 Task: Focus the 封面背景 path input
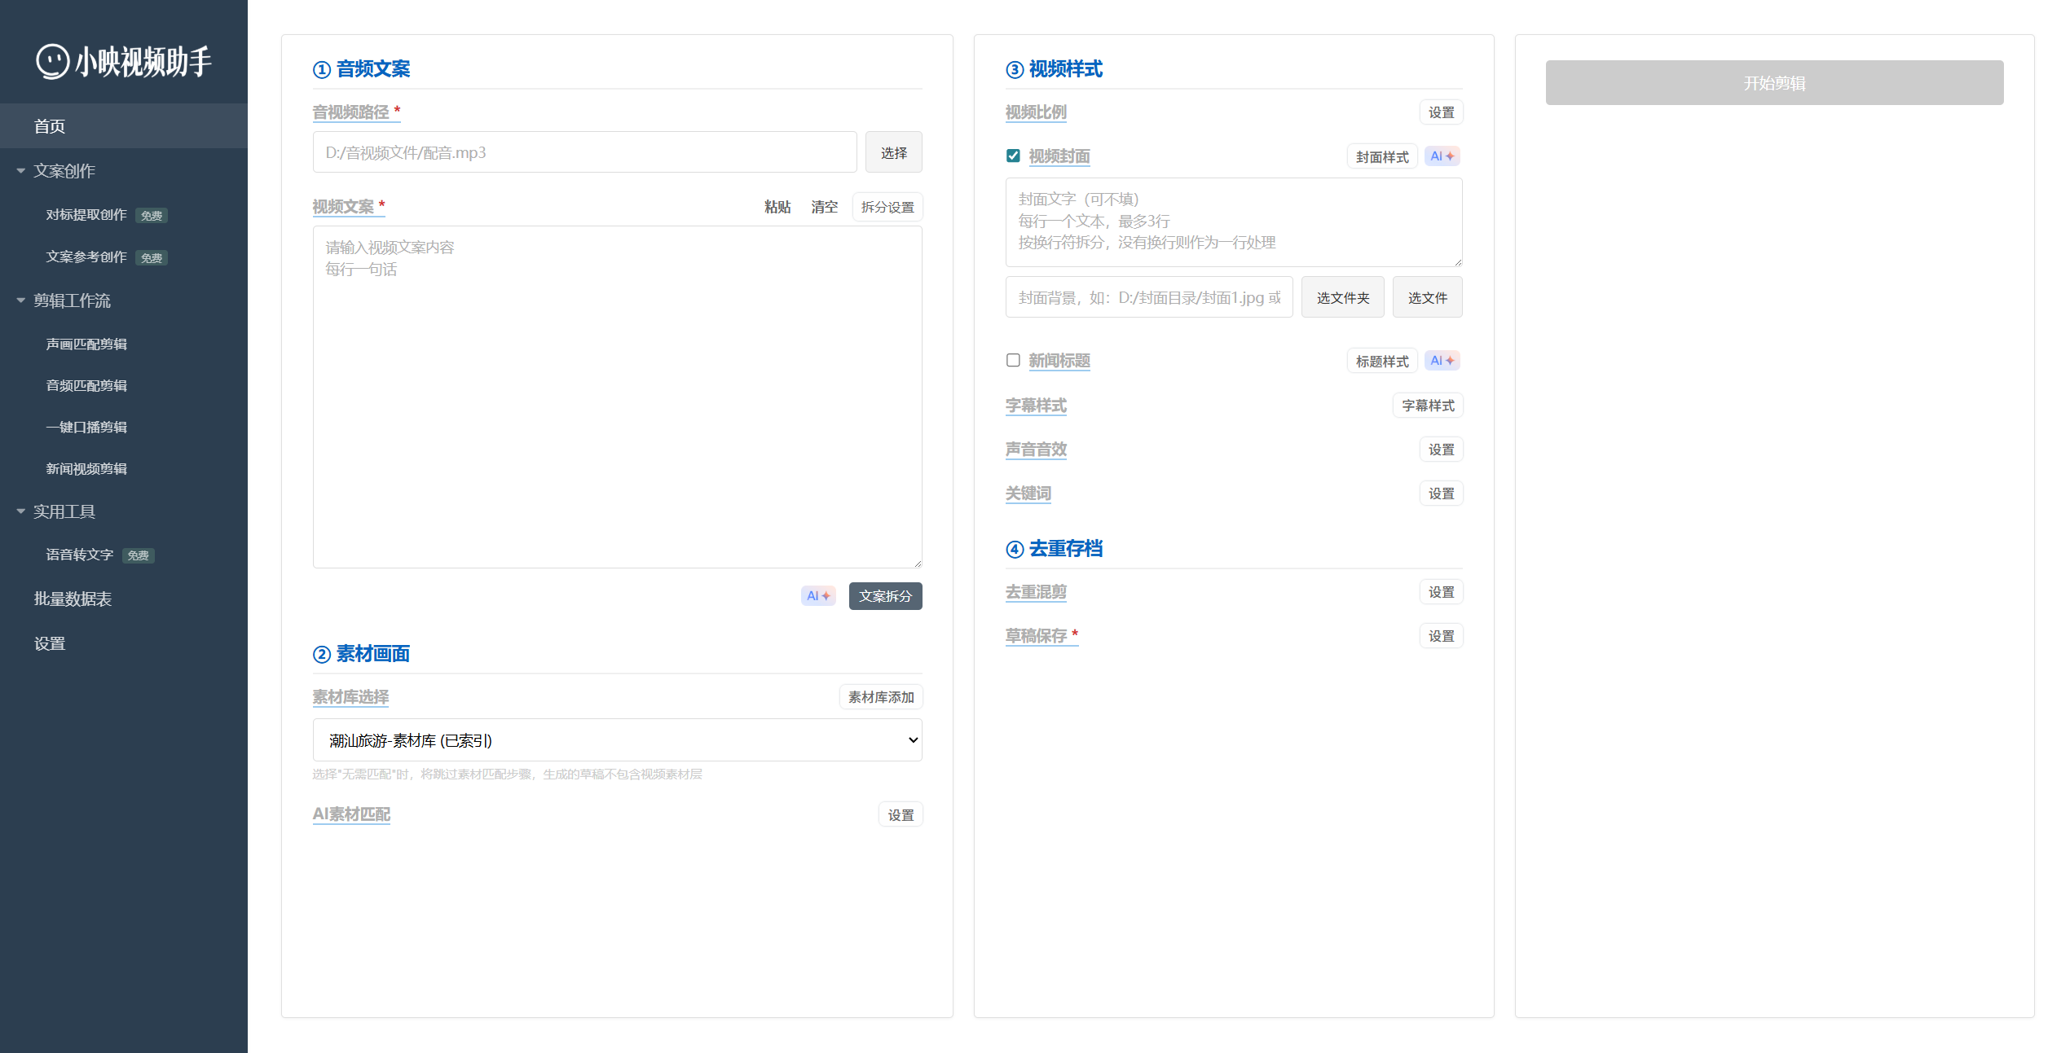[1148, 298]
